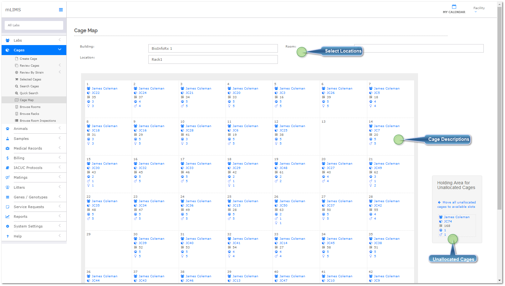505x286 pixels.
Task: Expand the Labs menu chevron
Action: (60, 40)
